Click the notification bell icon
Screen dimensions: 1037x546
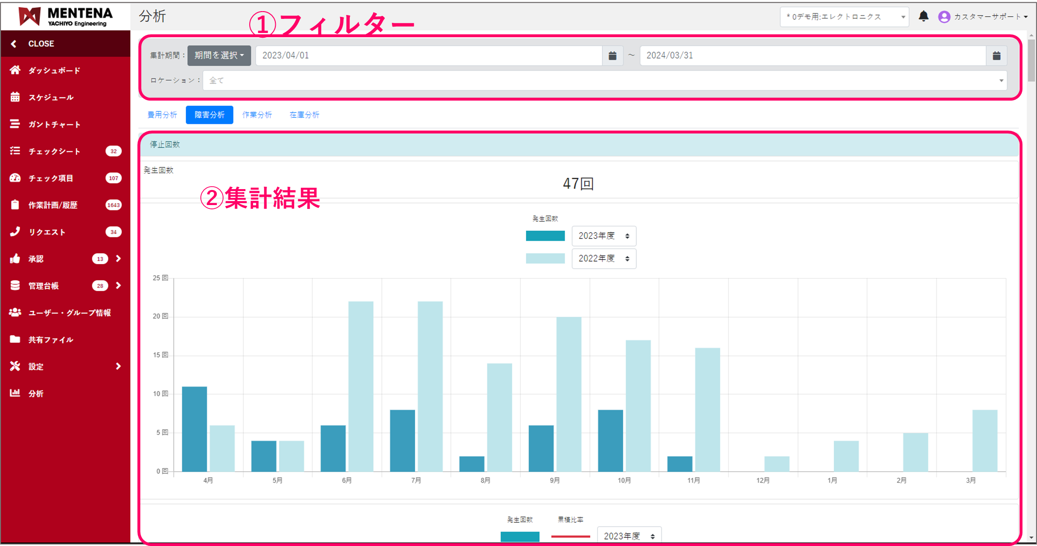pos(923,16)
